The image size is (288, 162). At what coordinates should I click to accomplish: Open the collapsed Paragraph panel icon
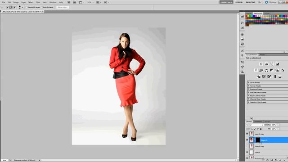pos(242,55)
